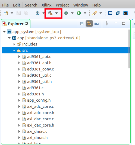Image resolution: width=135 pixels, height=145 pixels.
Task: Maximize the Explorer panel
Action: tap(124, 23)
